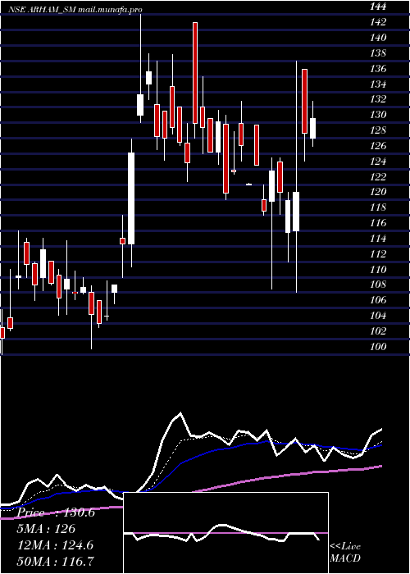The height and width of the screenshot is (574, 410).
Task: Click the 106 price axis label
Action: tap(378, 300)
